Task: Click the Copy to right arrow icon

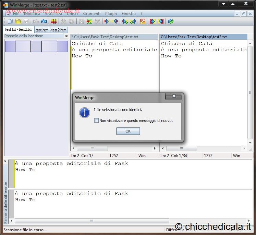Action: 107,22
